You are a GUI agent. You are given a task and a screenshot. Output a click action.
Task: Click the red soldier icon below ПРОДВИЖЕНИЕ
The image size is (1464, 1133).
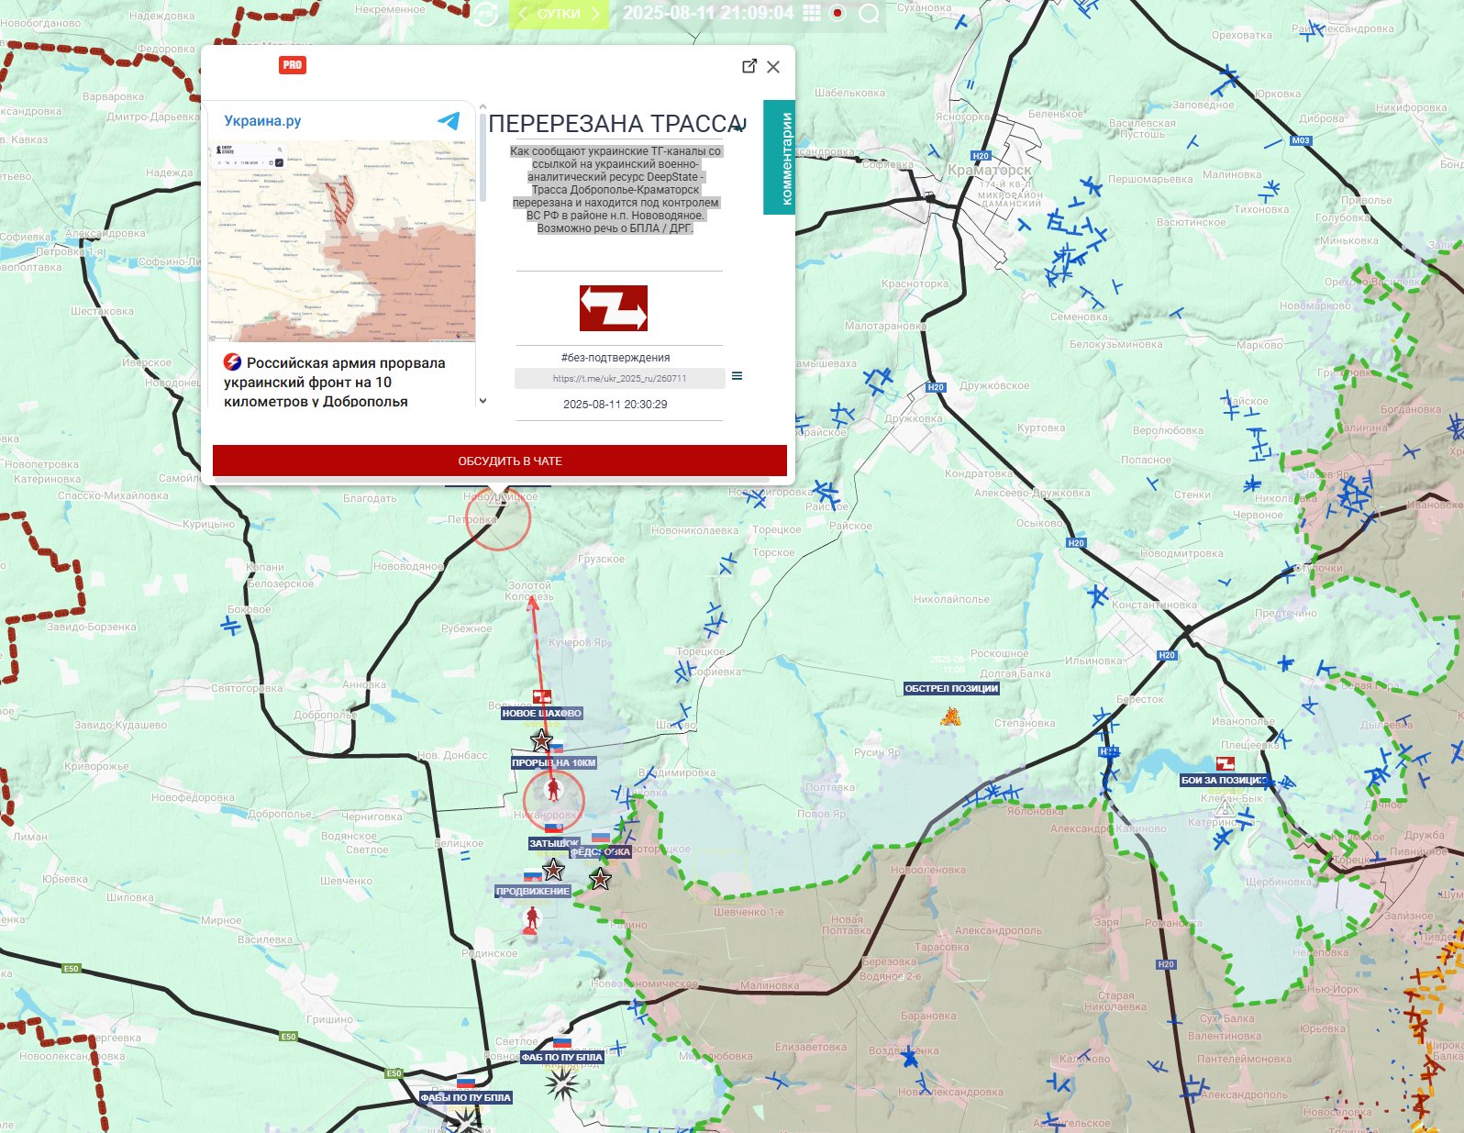[532, 919]
